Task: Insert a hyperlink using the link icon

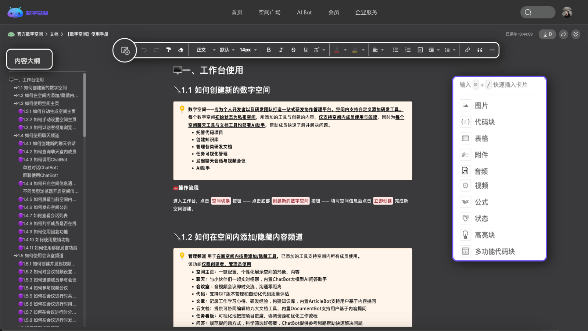Action: [468, 50]
